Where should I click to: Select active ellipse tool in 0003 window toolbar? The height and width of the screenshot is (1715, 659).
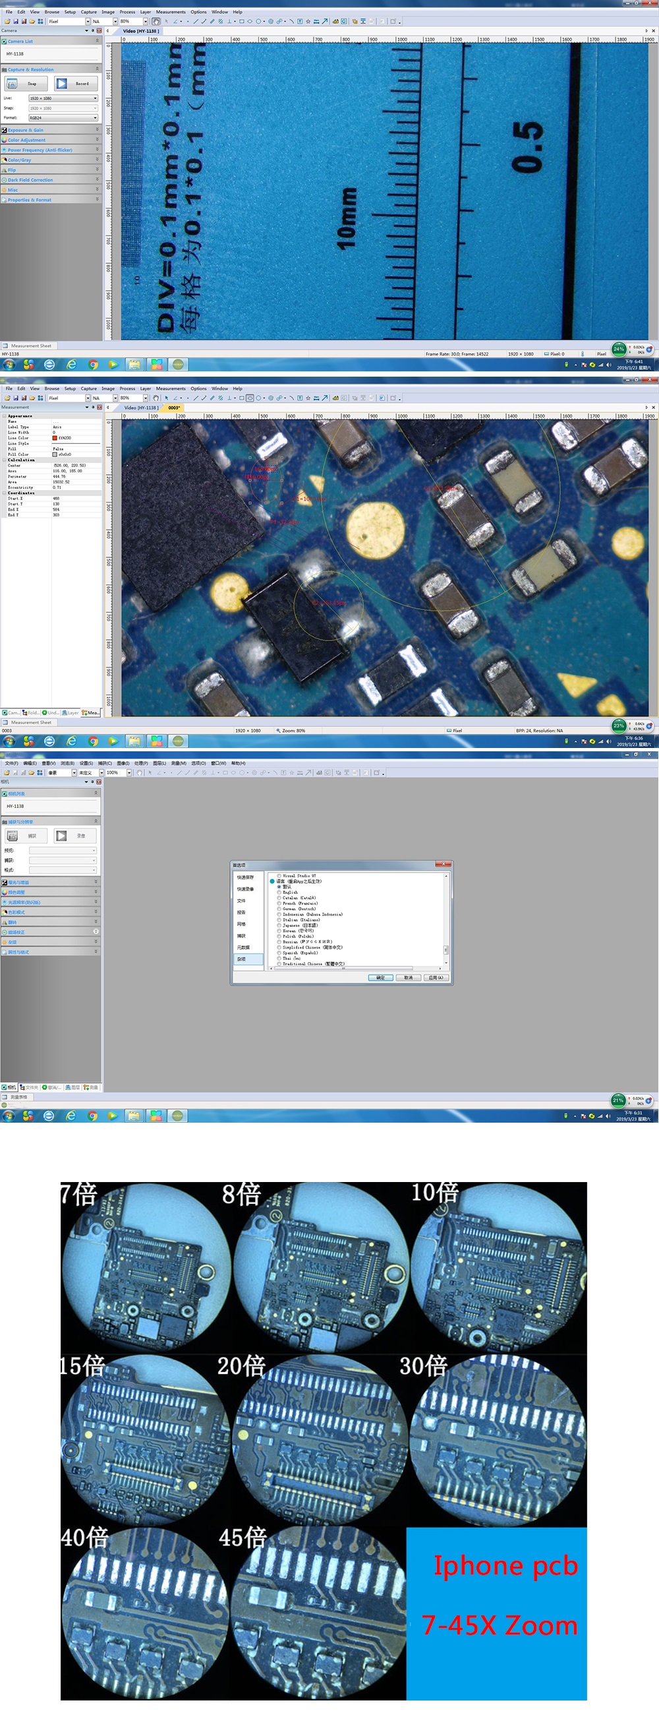pyautogui.click(x=250, y=398)
